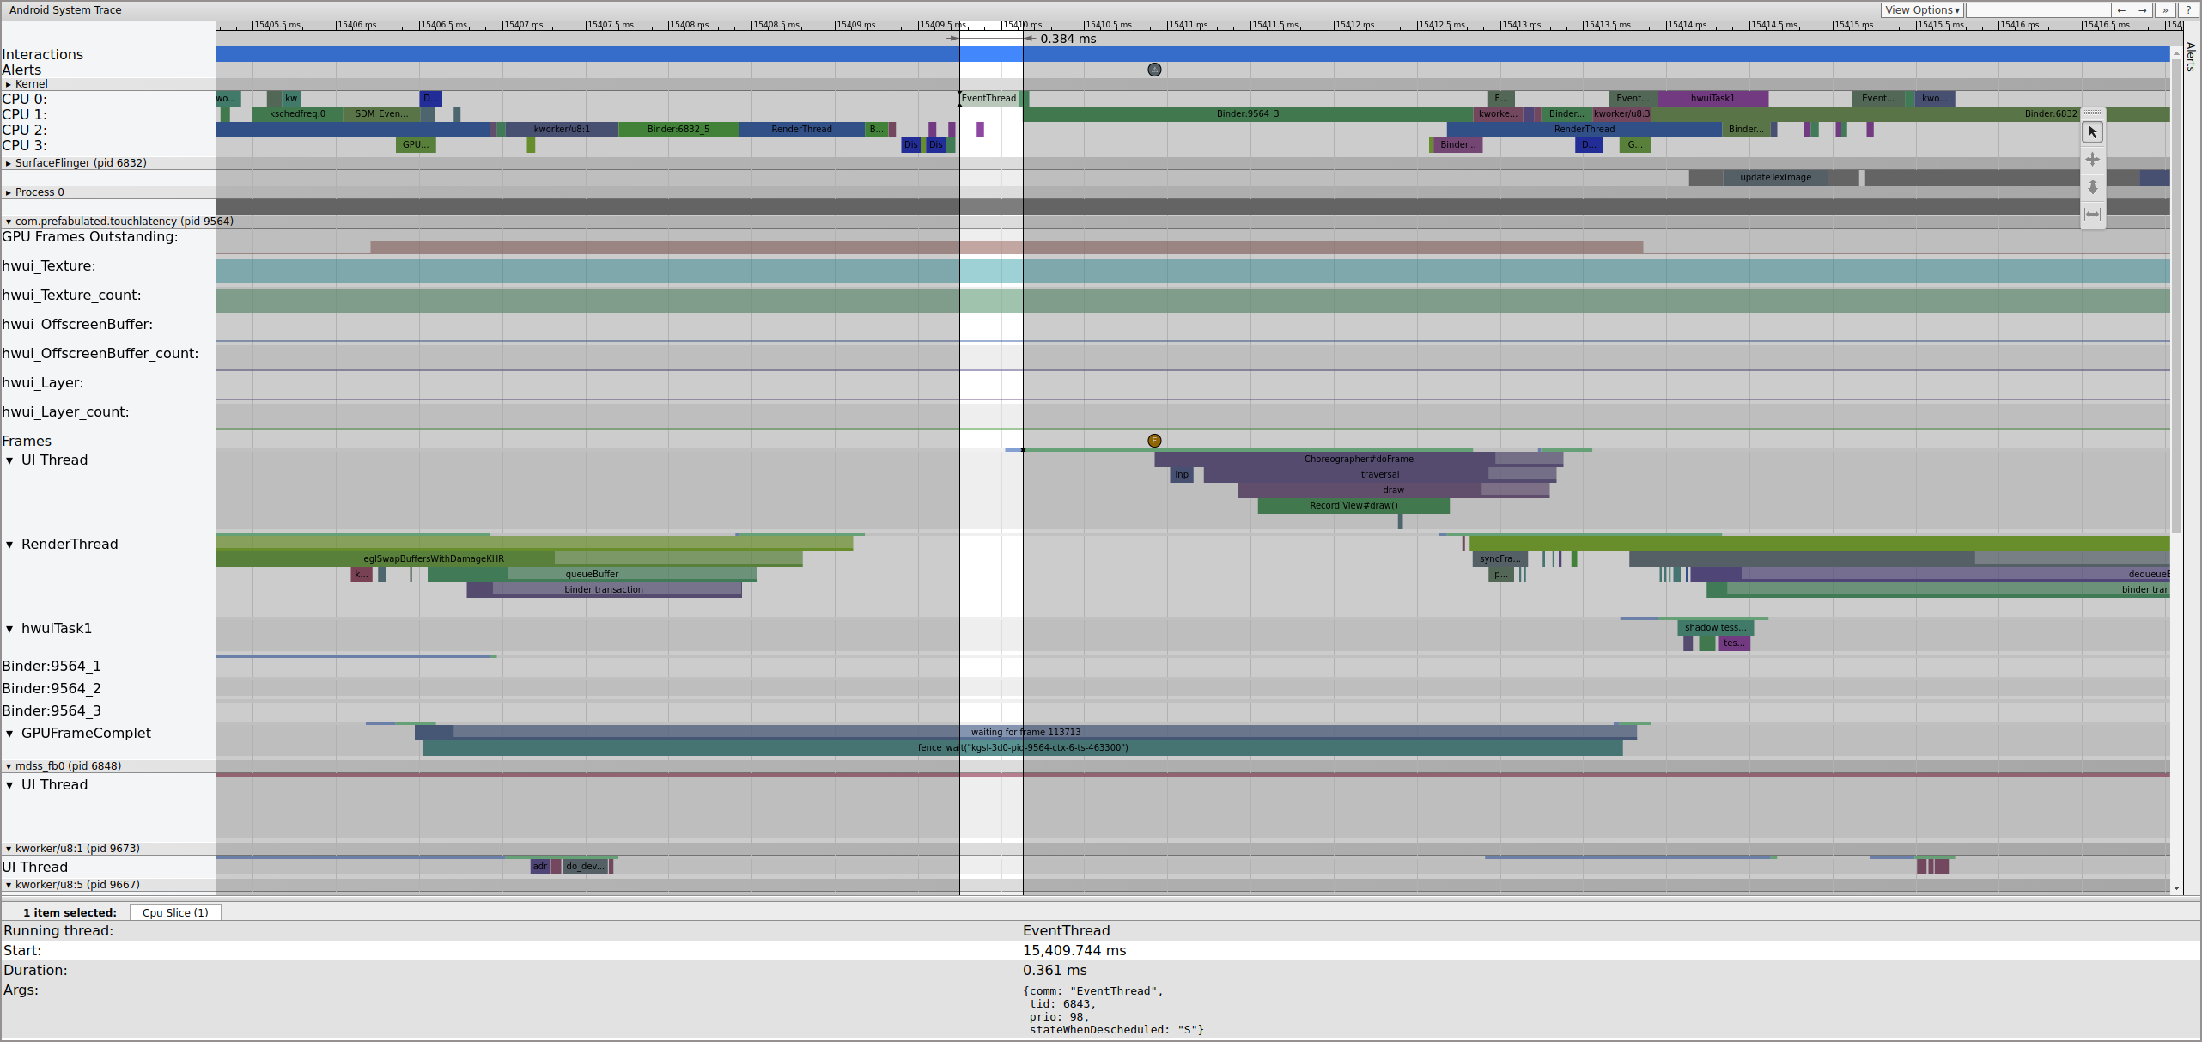Click the next search result arrow
Viewport: 2202px width, 1042px height.
click(2143, 10)
